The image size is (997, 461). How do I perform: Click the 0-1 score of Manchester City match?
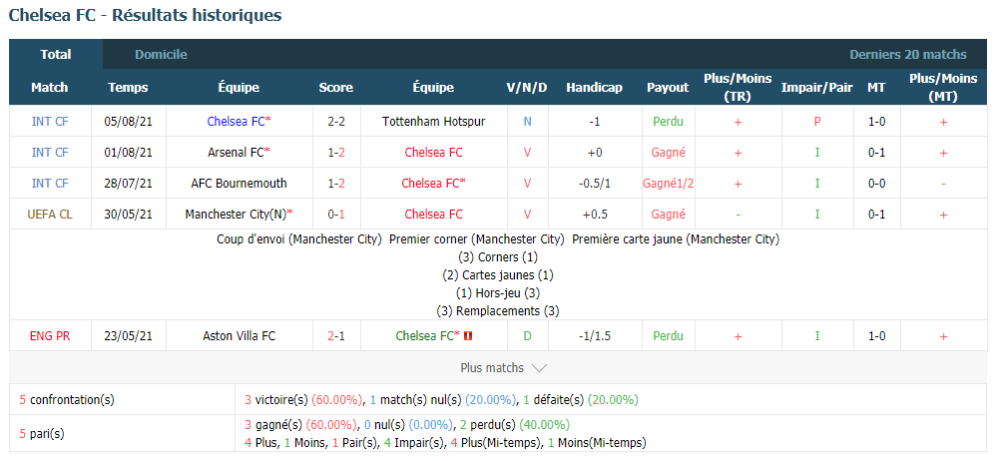click(x=335, y=215)
